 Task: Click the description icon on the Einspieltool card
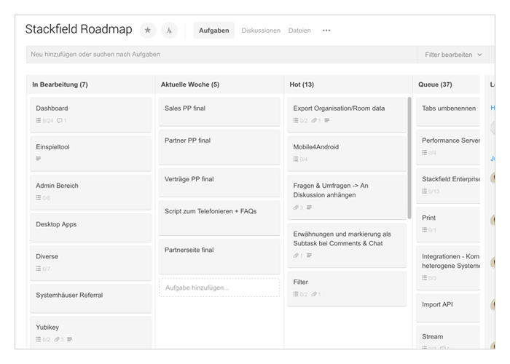[39, 159]
